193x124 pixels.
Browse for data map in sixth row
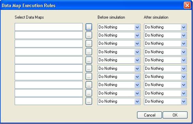point(89,68)
